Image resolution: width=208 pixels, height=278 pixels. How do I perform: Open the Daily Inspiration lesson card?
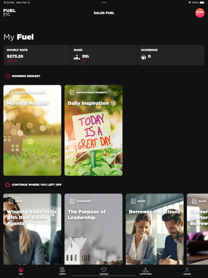[x=94, y=130]
